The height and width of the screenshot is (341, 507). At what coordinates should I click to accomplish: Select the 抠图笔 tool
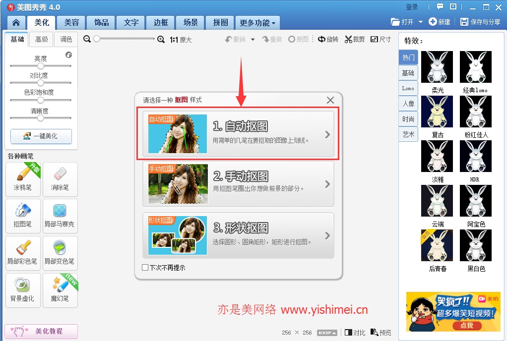point(23,216)
